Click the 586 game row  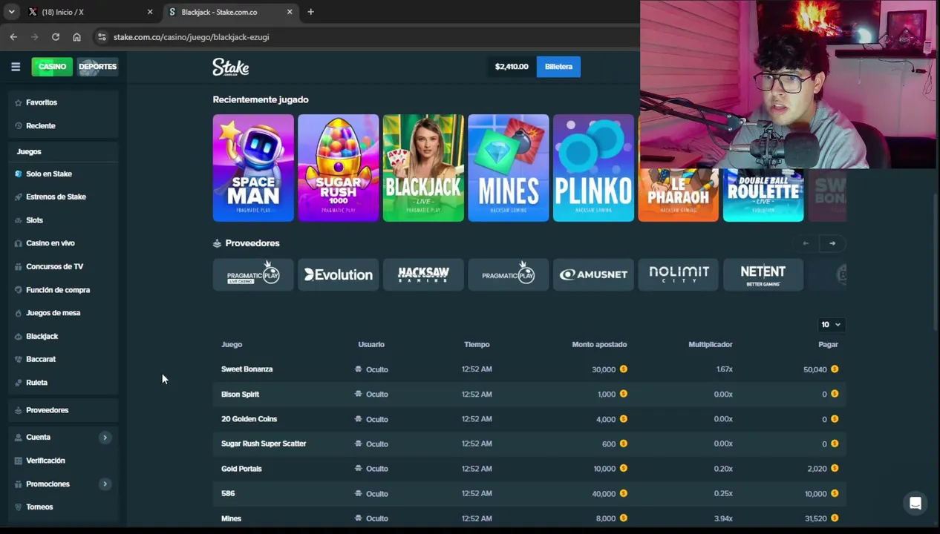529,493
